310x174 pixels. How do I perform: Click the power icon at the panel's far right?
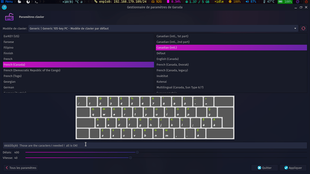click(306, 2)
